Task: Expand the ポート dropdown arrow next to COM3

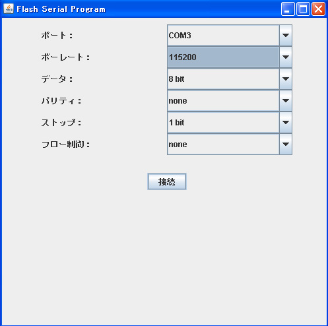Action: pyautogui.click(x=286, y=35)
